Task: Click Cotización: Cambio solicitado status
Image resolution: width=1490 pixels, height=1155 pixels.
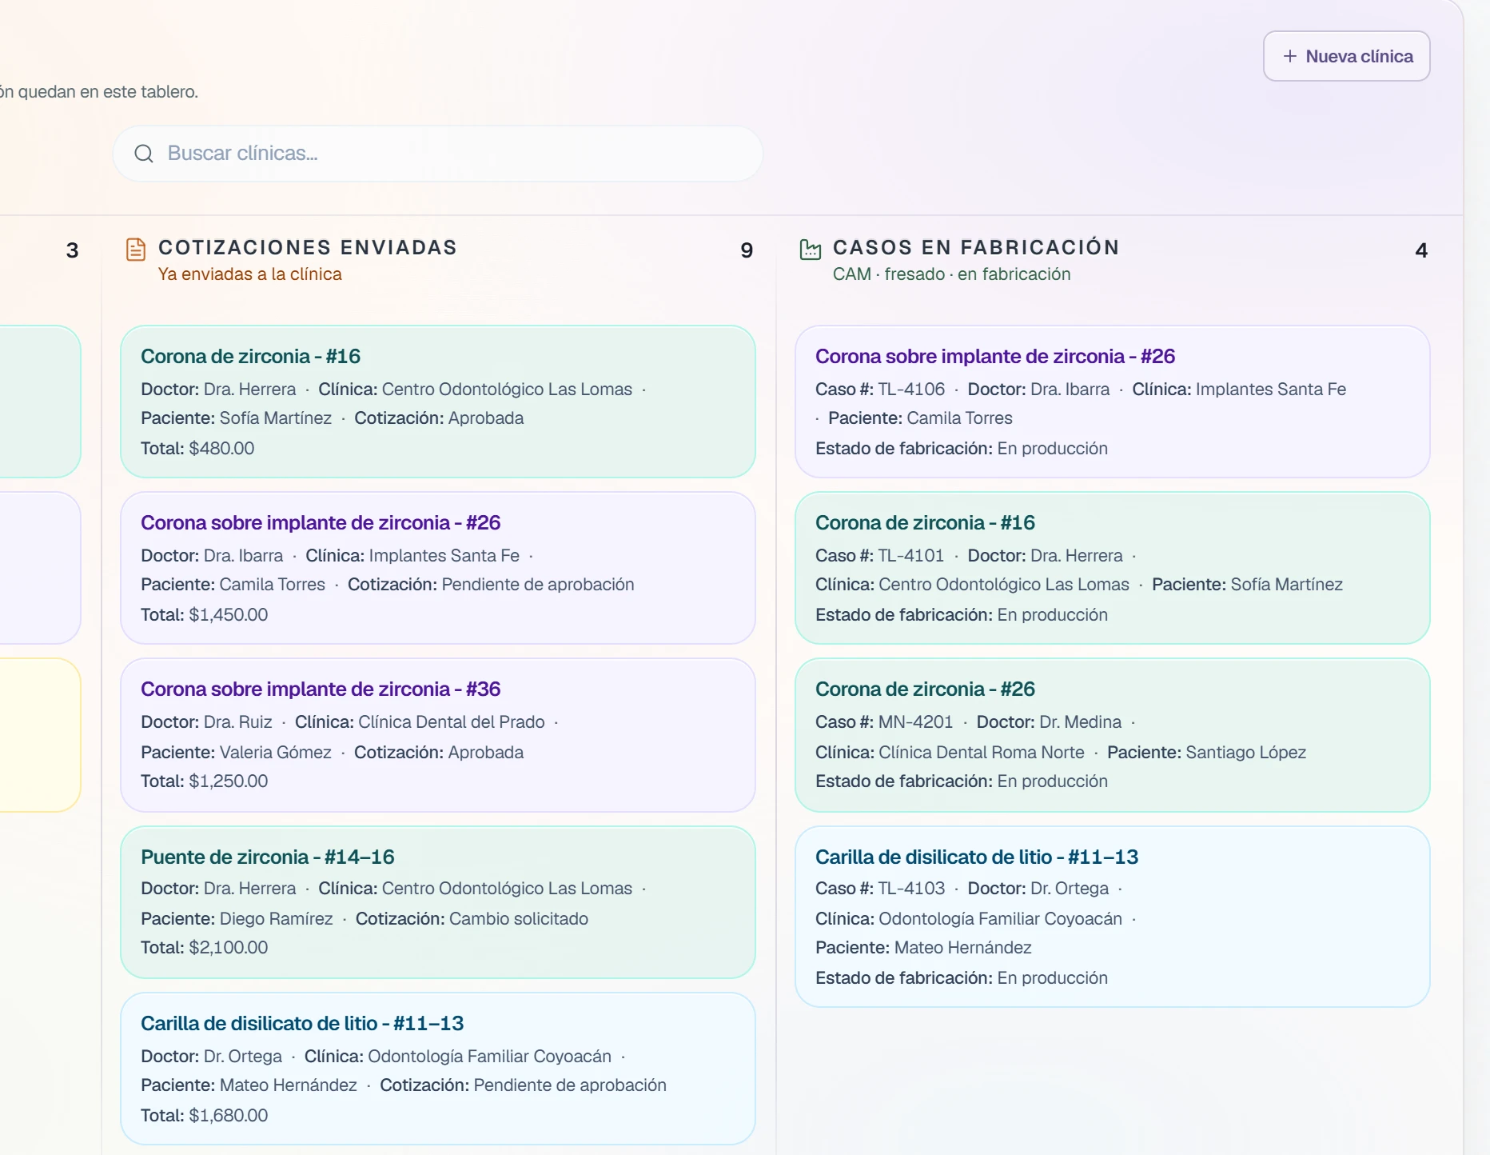Action: pyautogui.click(x=472, y=918)
